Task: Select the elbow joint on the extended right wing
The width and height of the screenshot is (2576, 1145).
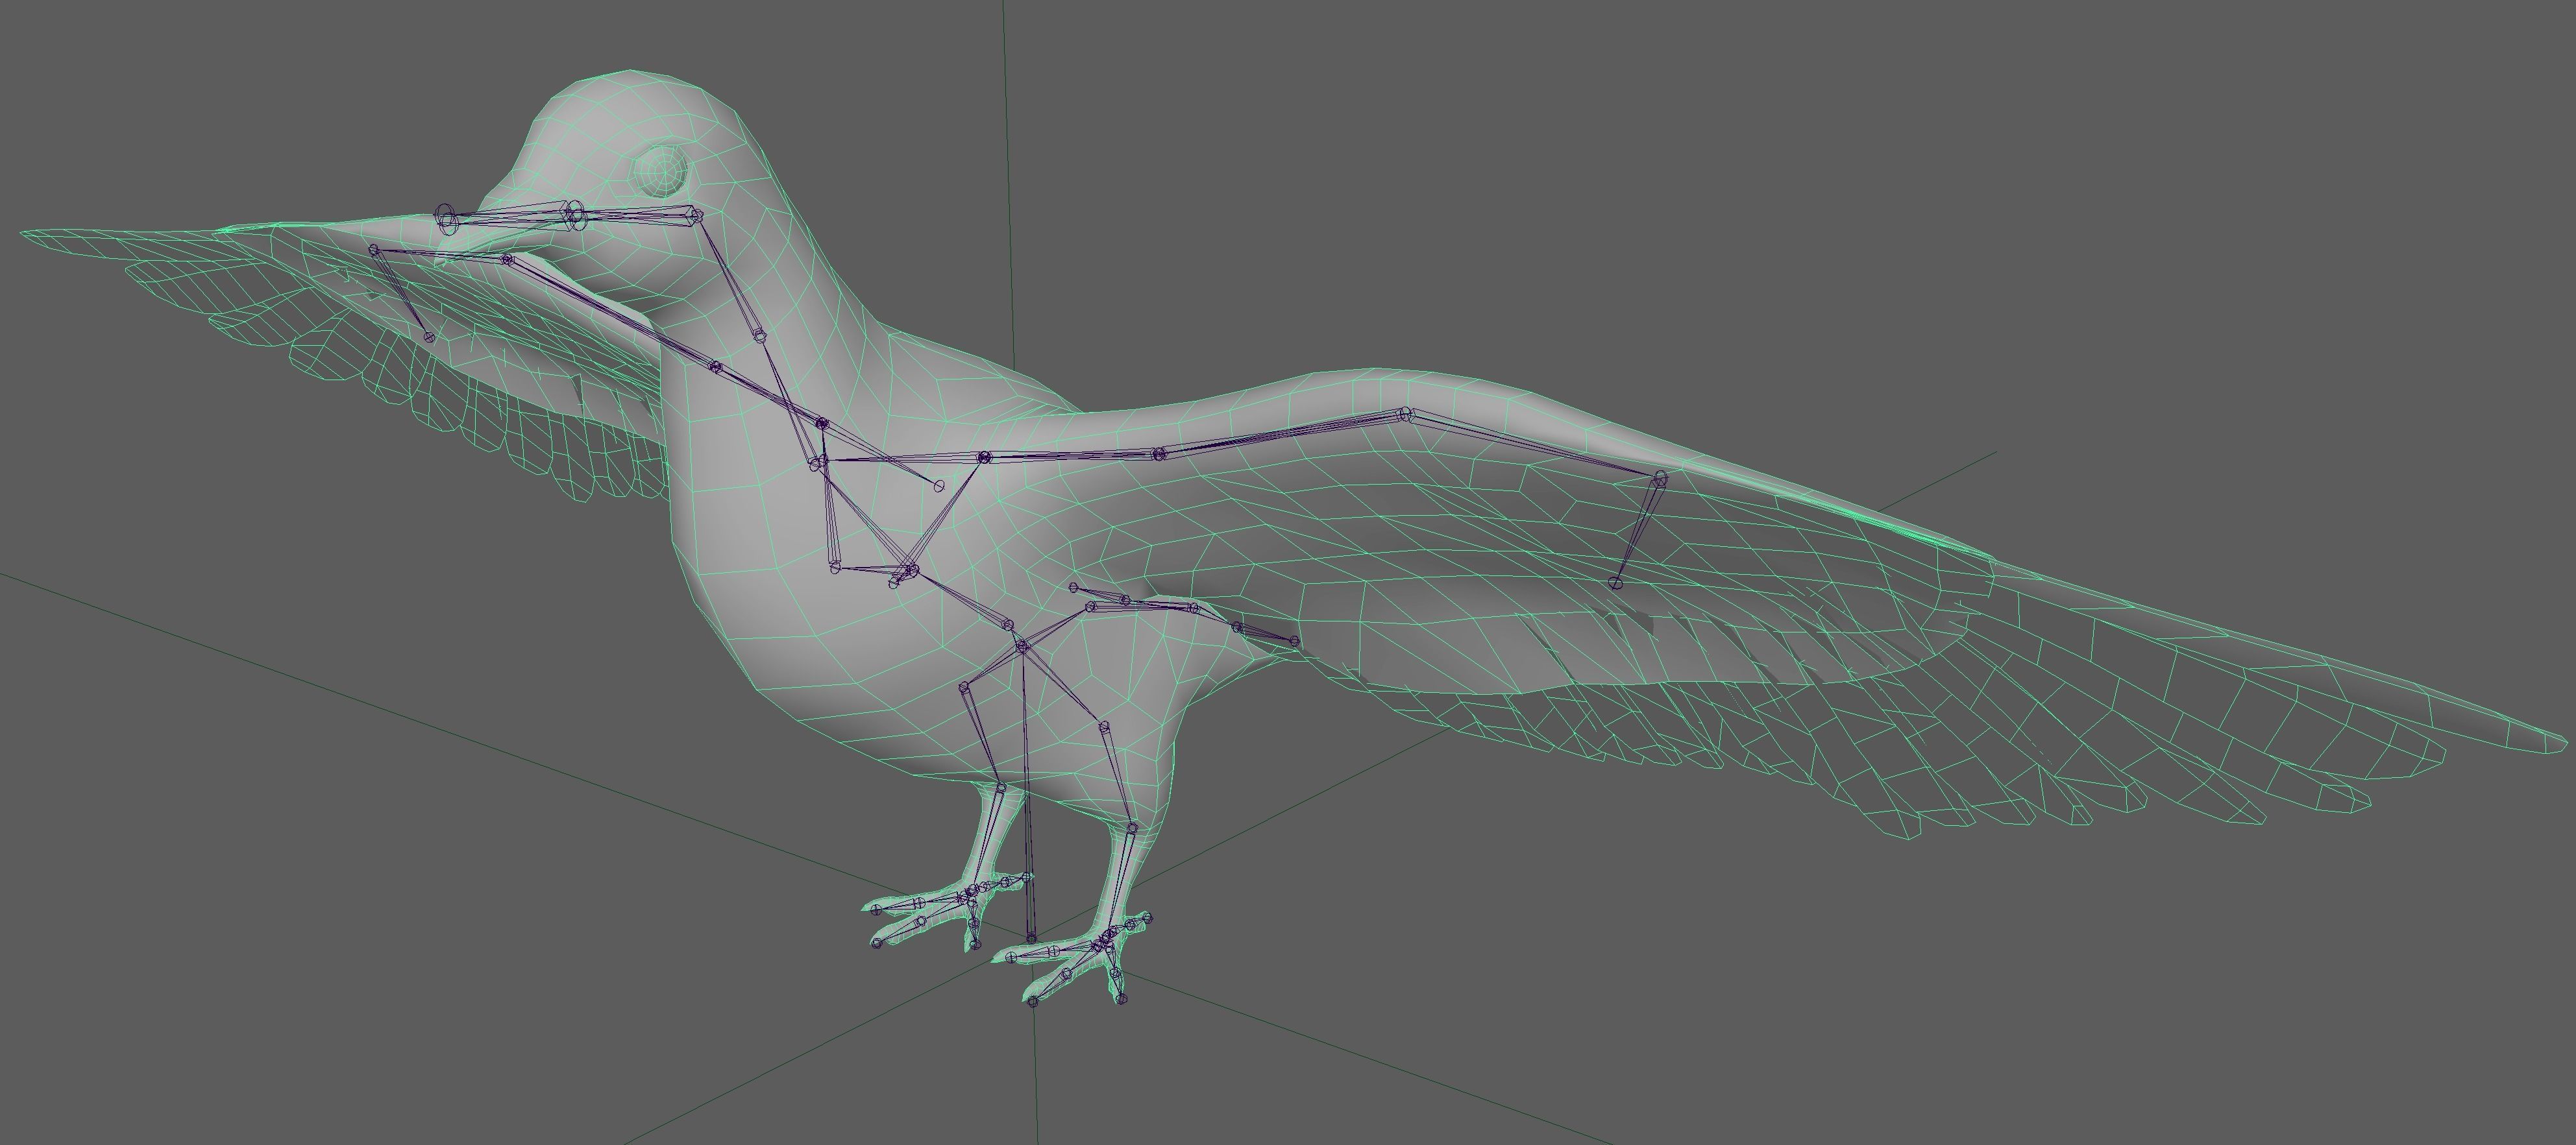Action: click(x=1159, y=455)
